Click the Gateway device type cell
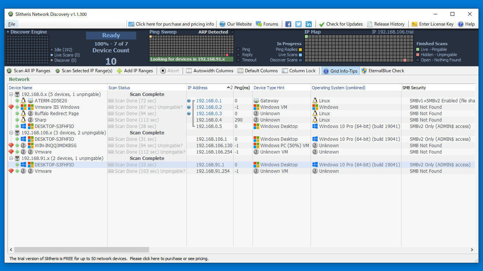The width and height of the screenshot is (483, 271). point(281,101)
